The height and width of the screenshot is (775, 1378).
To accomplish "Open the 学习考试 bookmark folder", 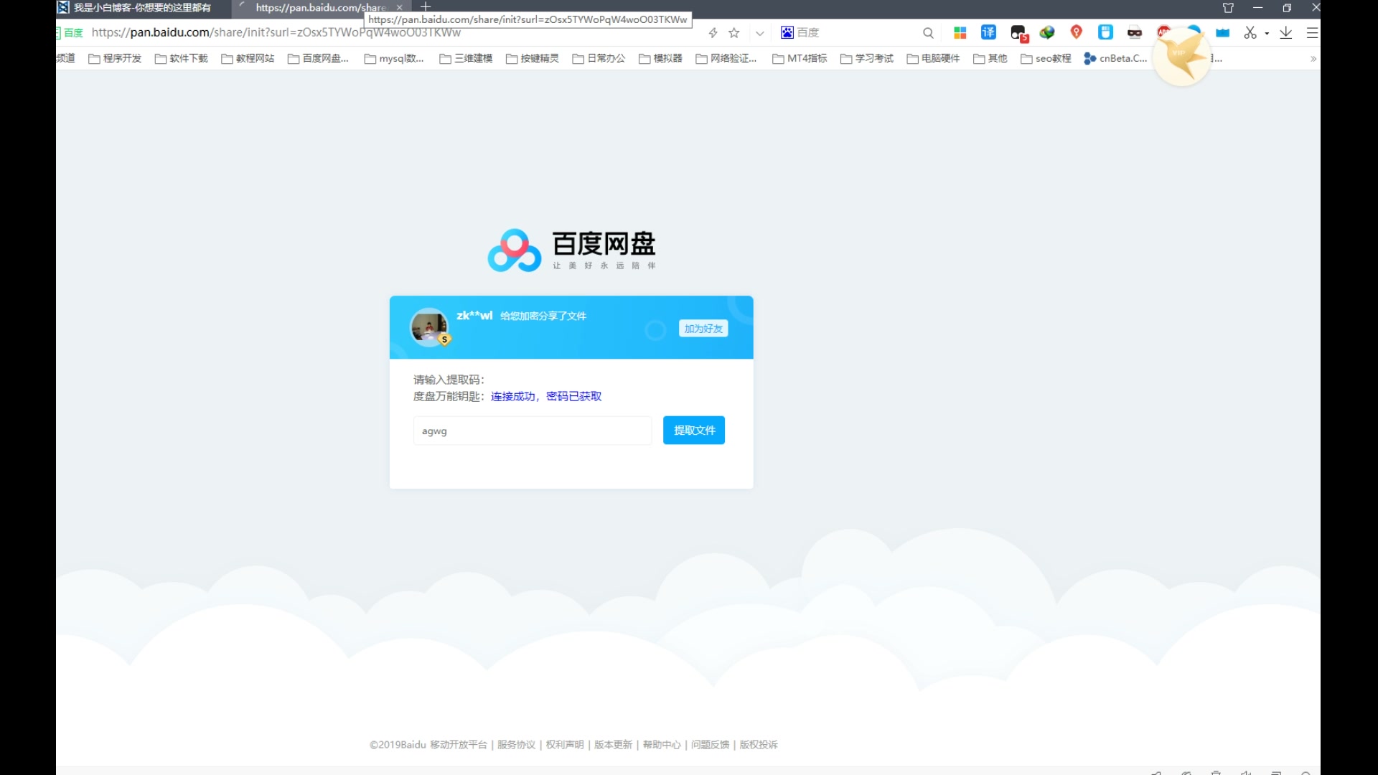I will point(867,58).
